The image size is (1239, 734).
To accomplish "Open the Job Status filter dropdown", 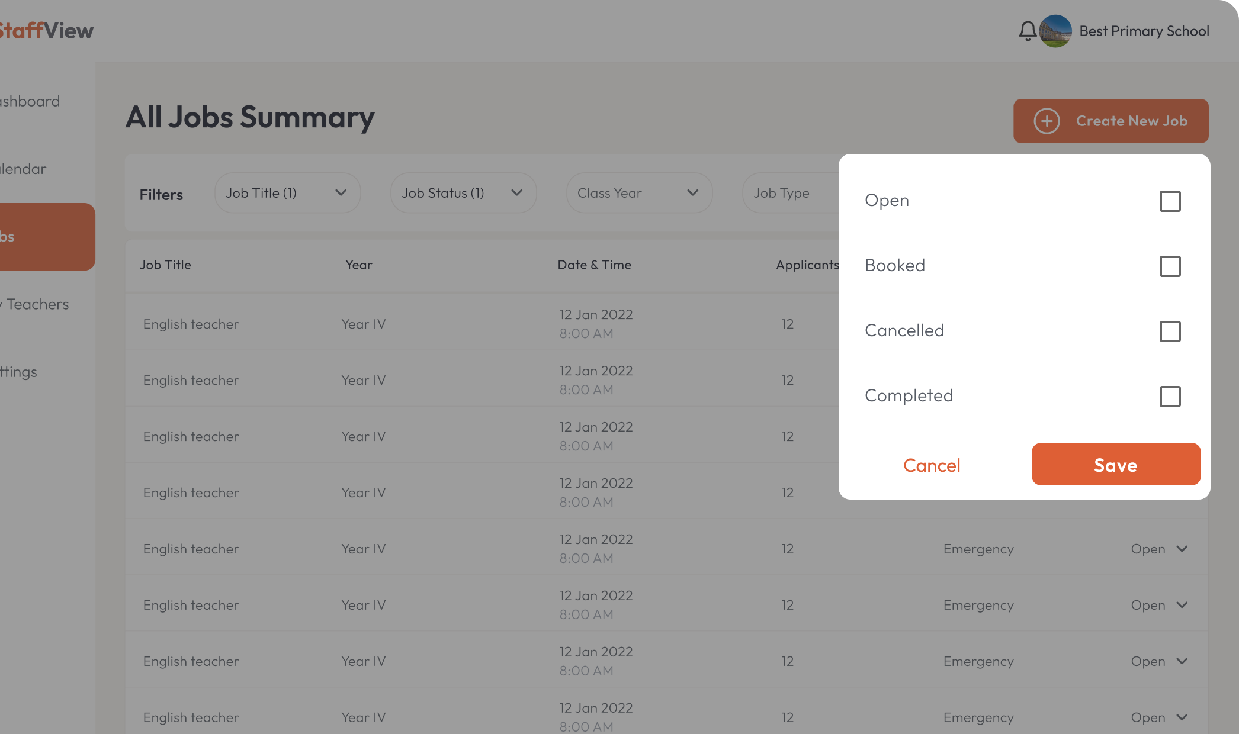I will (x=463, y=193).
